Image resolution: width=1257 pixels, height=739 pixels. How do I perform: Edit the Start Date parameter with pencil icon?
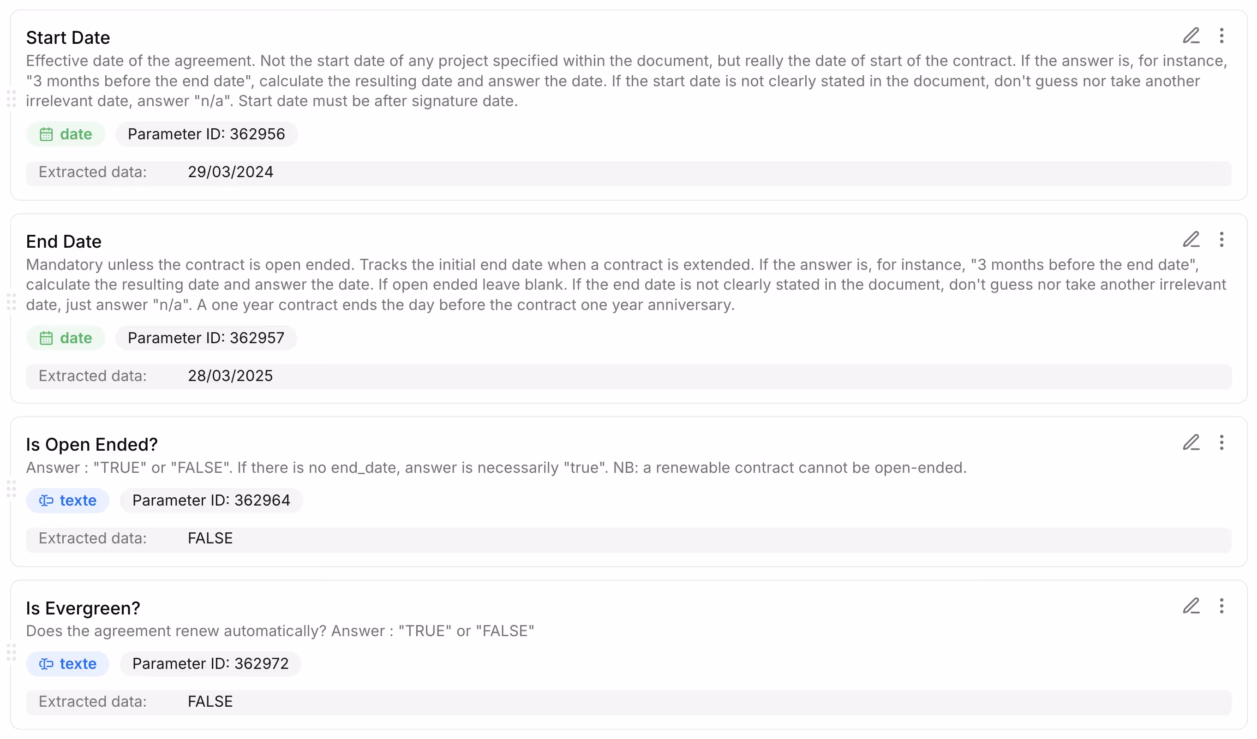[x=1191, y=36]
